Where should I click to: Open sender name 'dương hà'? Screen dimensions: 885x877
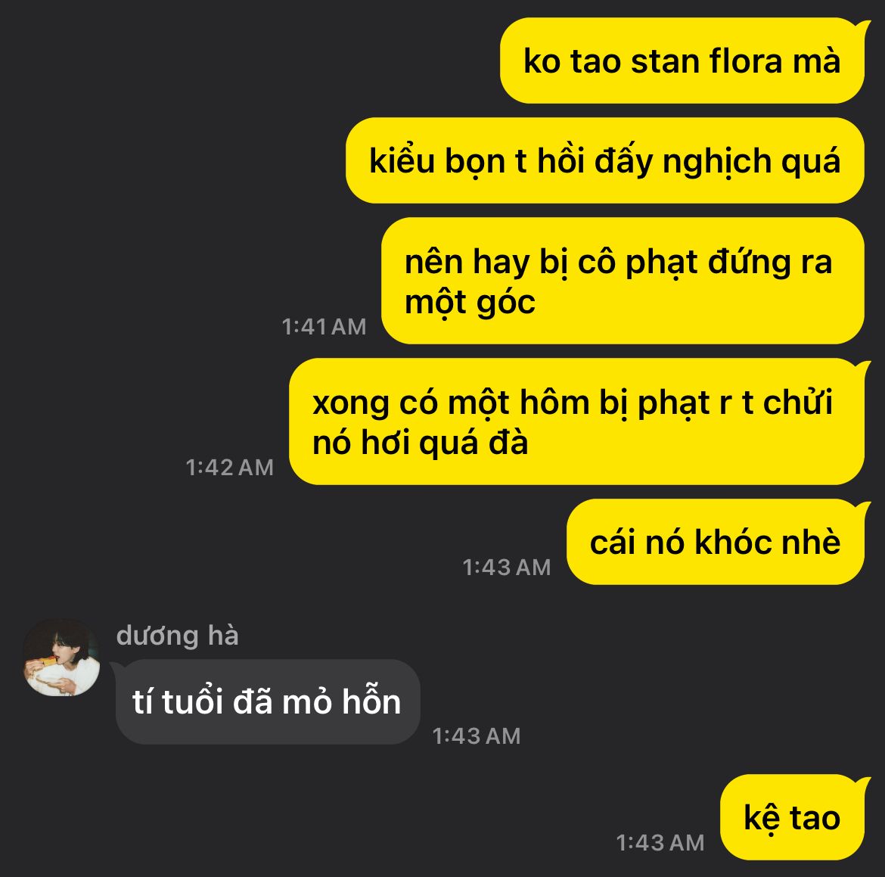click(x=177, y=636)
